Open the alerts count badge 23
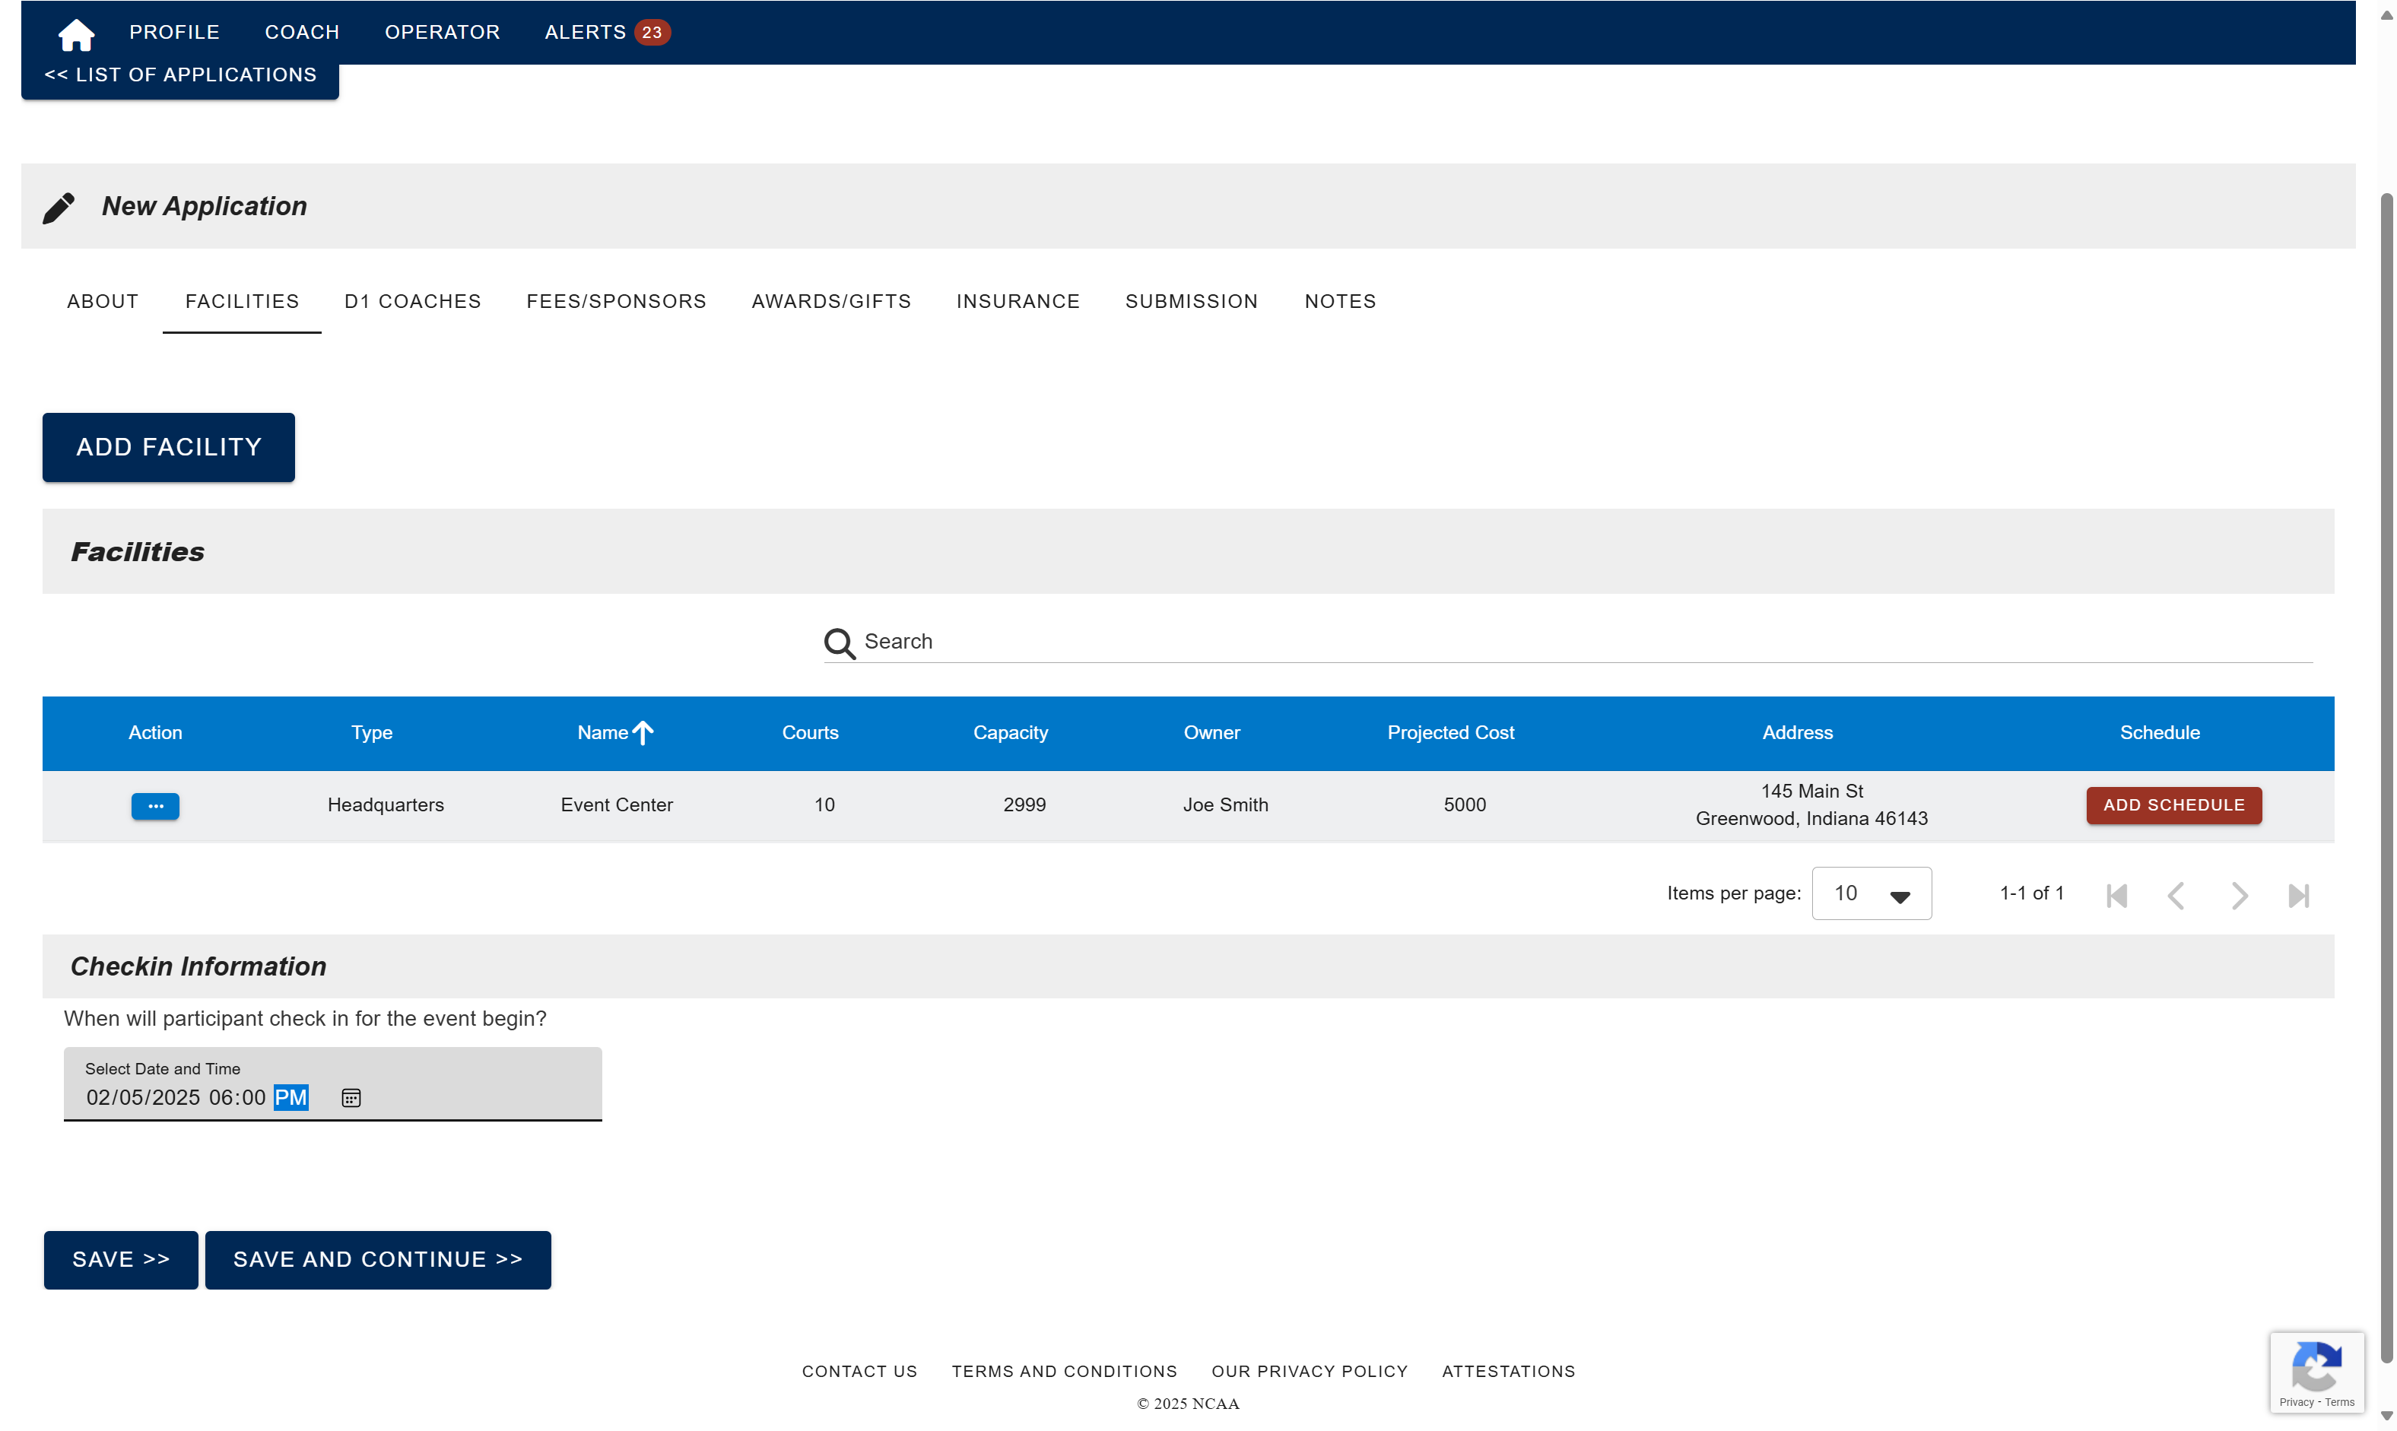This screenshot has width=2397, height=1431. tap(652, 32)
